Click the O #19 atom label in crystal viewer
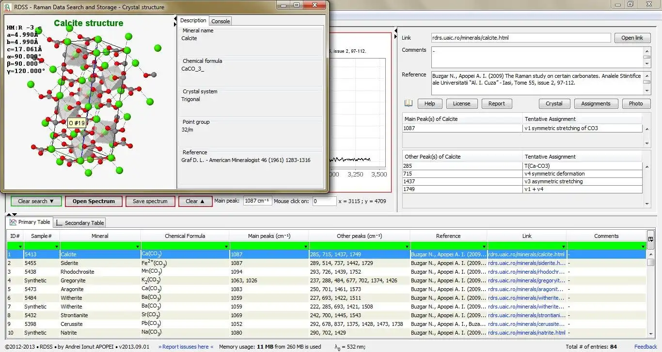Viewport: 662px width, 352px height. tap(77, 123)
